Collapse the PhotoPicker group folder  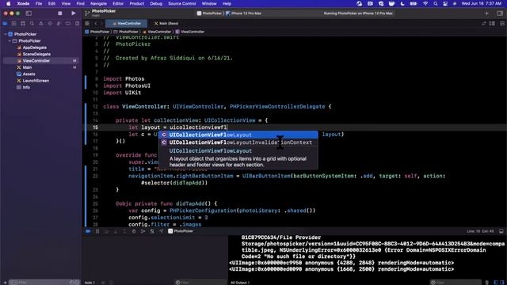[10, 40]
